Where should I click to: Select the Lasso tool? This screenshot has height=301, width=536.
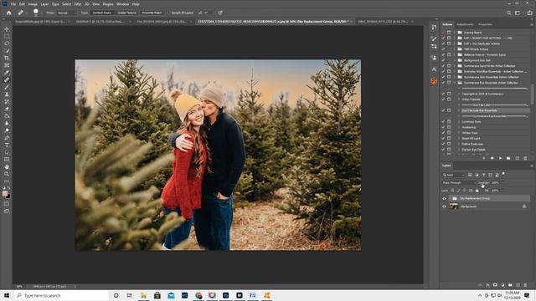[7, 43]
